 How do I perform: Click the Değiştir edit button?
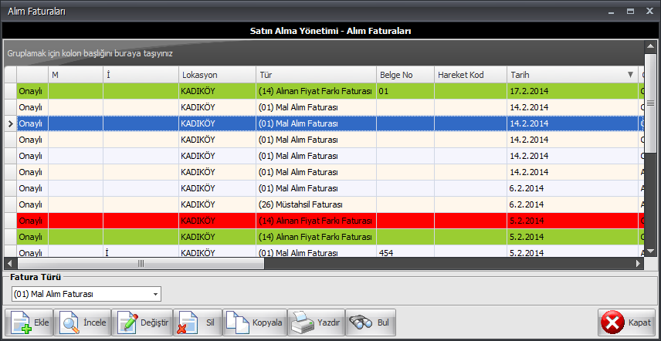(143, 322)
